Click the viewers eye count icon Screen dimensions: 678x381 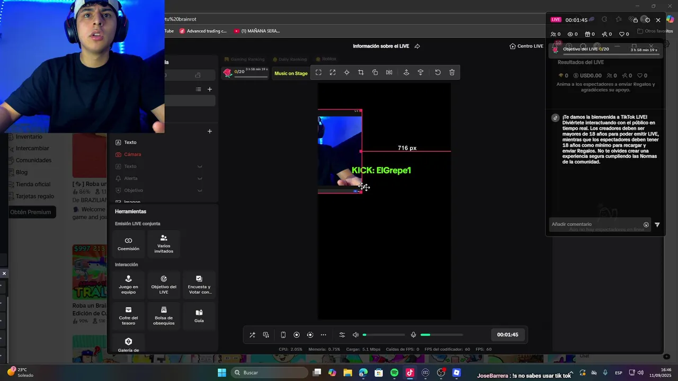click(573, 34)
